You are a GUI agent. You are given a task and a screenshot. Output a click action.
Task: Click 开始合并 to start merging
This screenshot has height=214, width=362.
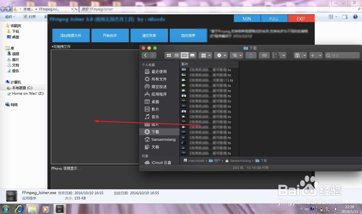pos(110,36)
